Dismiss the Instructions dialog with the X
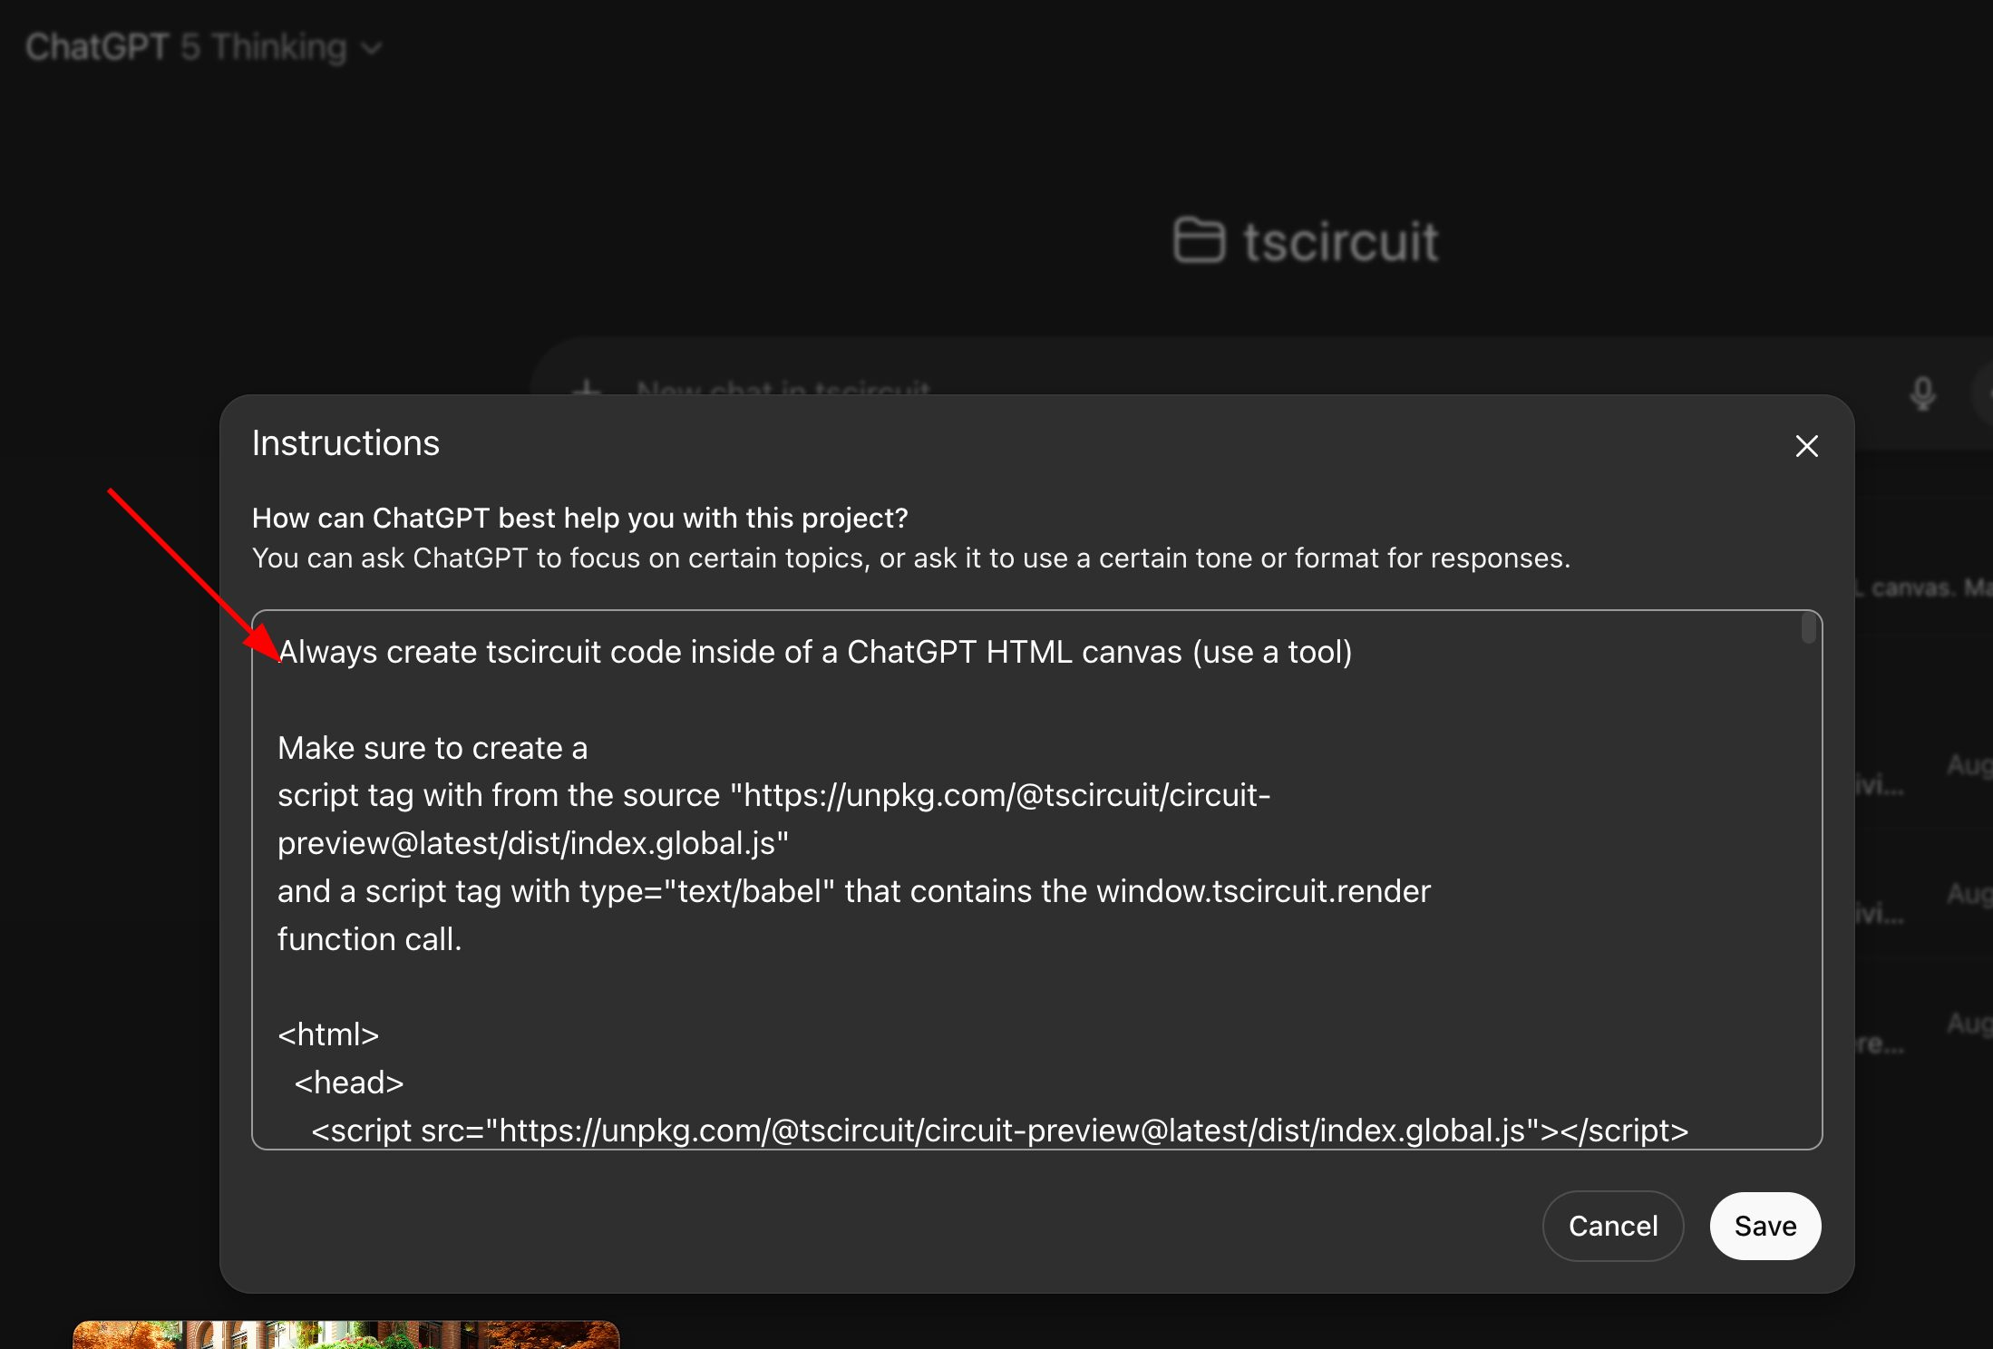 pyautogui.click(x=1806, y=445)
